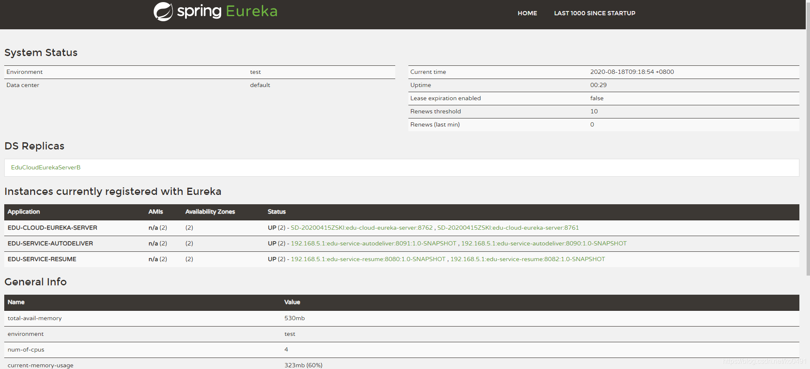Click the Application column header

(x=24, y=211)
